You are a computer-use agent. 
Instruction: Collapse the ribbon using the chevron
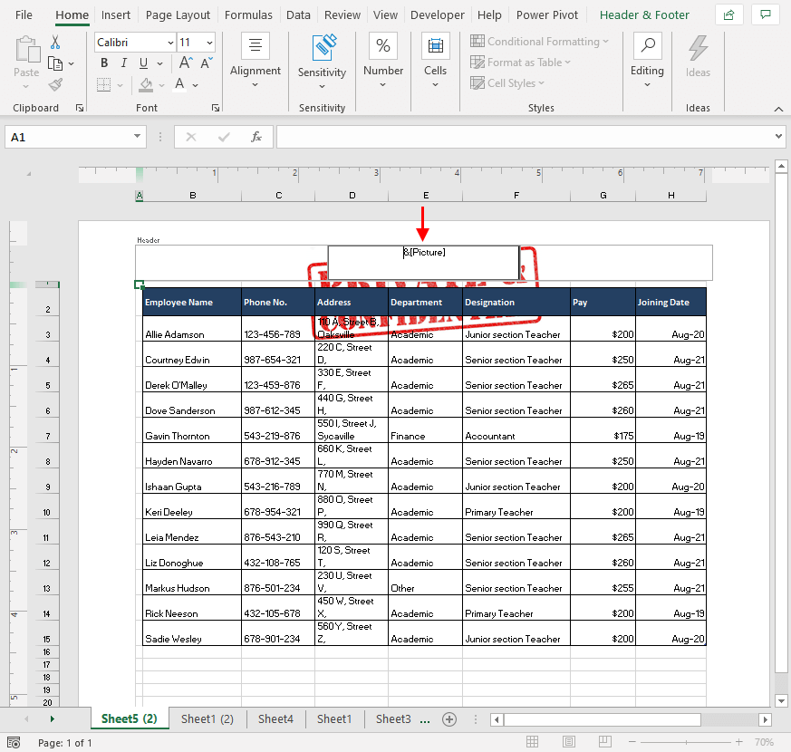(x=777, y=108)
